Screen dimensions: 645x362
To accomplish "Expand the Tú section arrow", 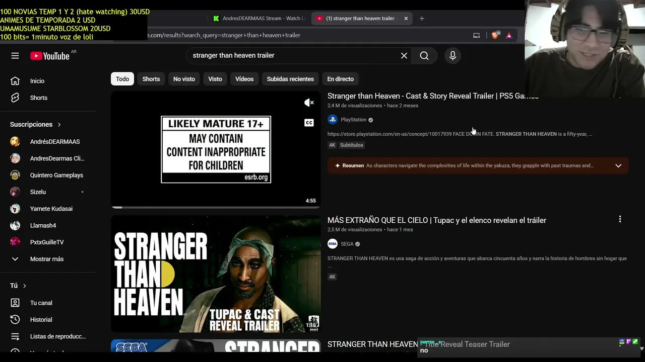I will (x=24, y=286).
